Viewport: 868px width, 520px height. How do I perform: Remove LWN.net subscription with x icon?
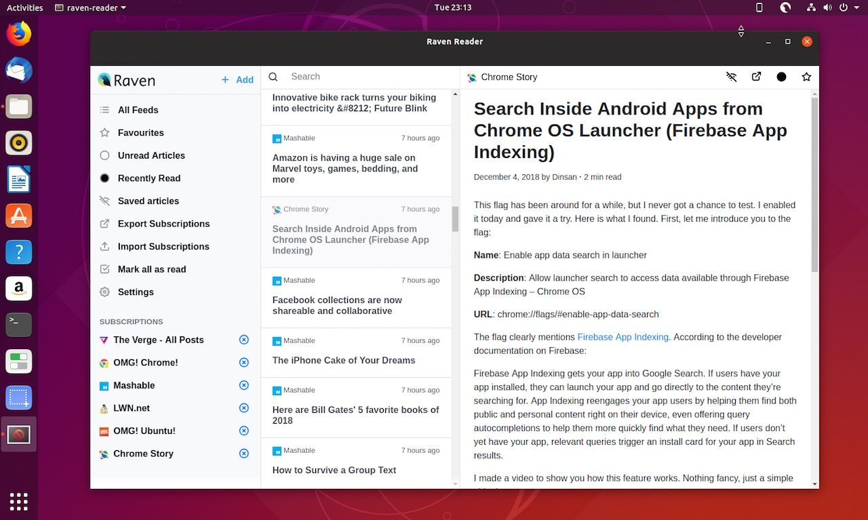(x=244, y=408)
